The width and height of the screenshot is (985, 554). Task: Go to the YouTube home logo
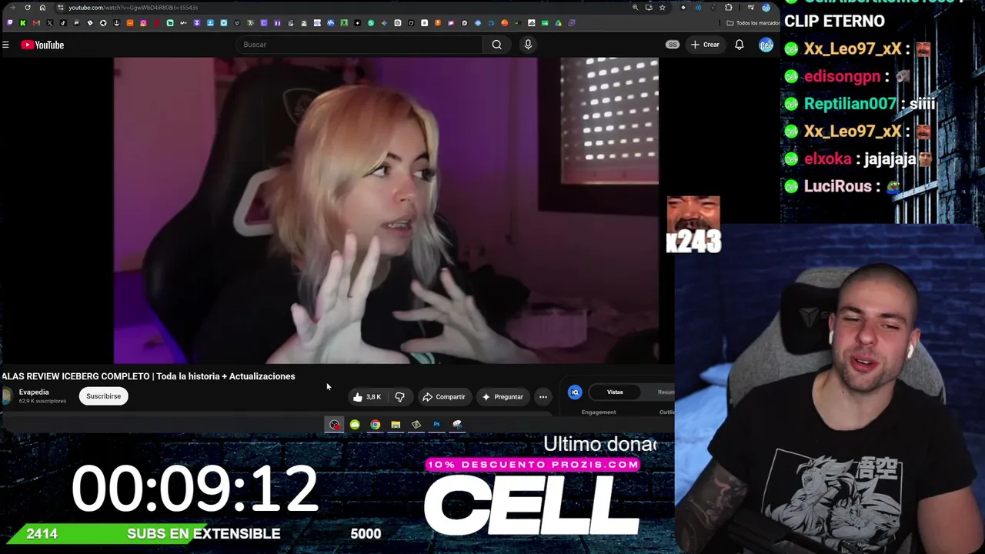tap(42, 45)
